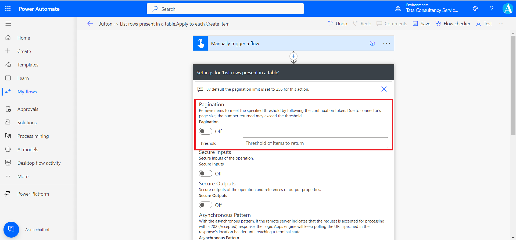
Task: Enable the Pagination toggle
Action: [206, 131]
